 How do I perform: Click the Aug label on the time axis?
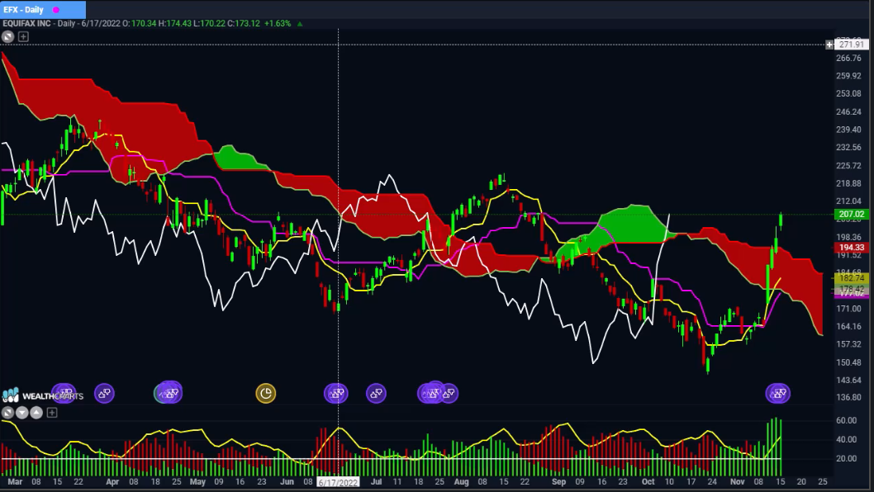tap(461, 482)
